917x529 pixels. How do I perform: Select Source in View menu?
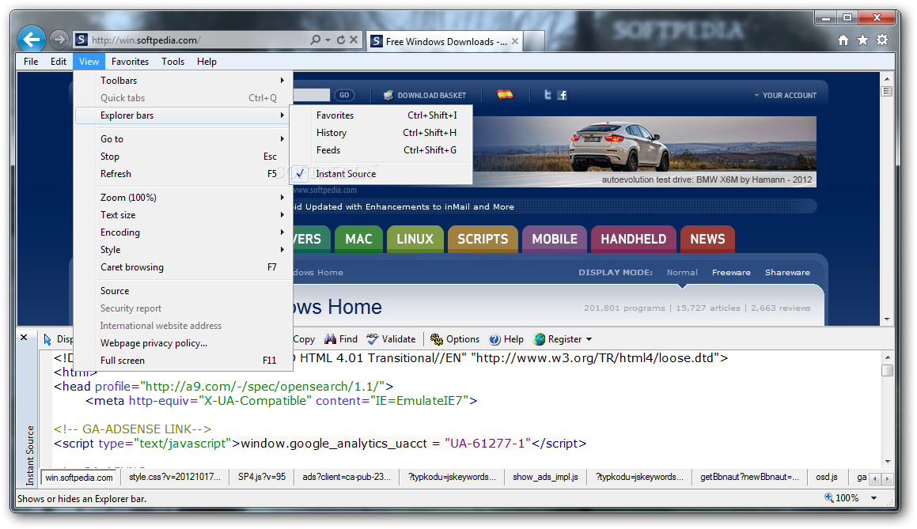pyautogui.click(x=183, y=290)
